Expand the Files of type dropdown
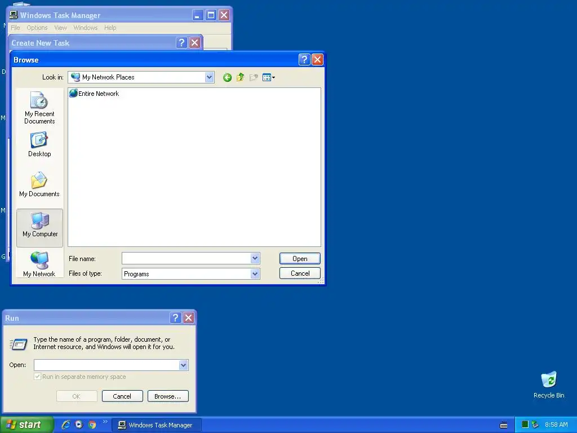This screenshot has height=433, width=577. [x=255, y=273]
